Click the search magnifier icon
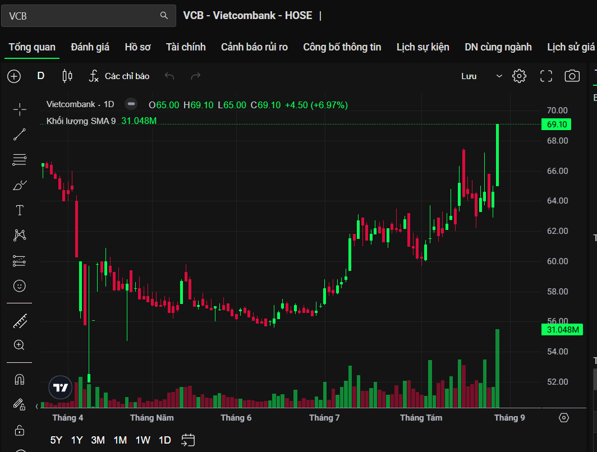Viewport: 597px width, 452px height. [x=164, y=16]
